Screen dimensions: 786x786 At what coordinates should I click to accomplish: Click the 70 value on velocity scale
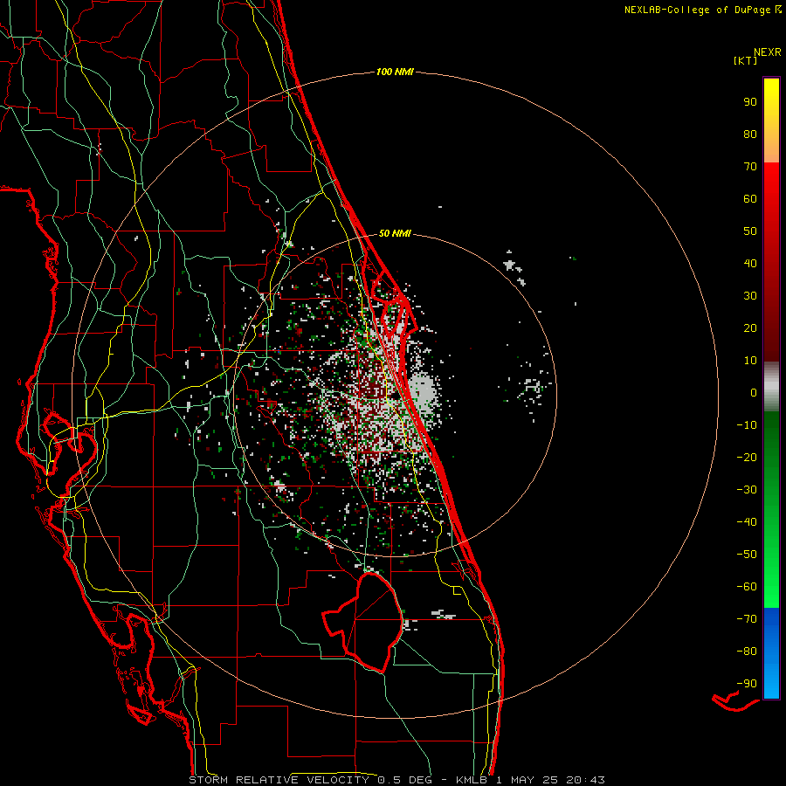point(750,167)
